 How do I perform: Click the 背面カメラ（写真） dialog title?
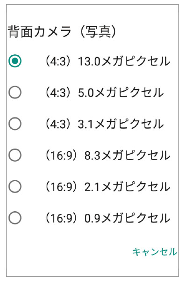[x=62, y=32]
